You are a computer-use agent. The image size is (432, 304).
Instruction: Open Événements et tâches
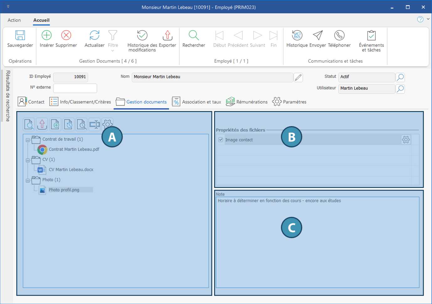coord(371,35)
